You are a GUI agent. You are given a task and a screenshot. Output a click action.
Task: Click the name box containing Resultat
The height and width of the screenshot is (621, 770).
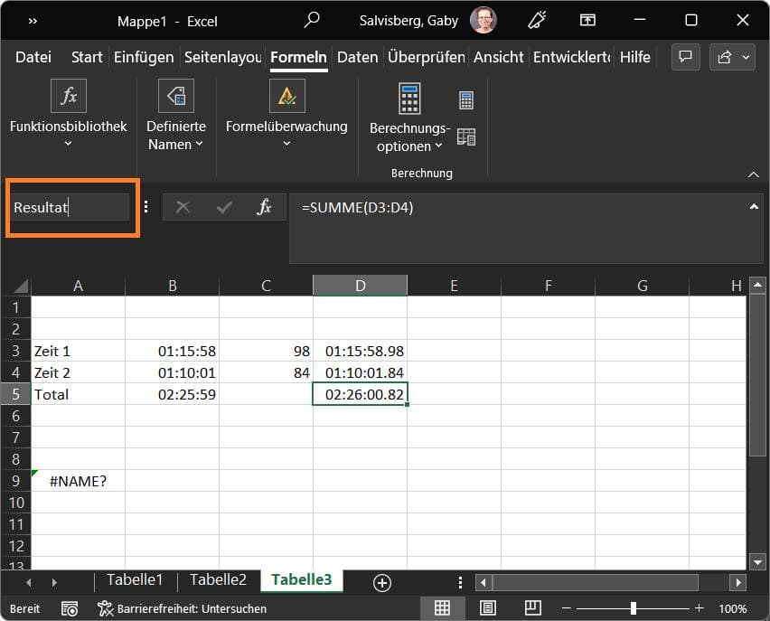point(70,207)
